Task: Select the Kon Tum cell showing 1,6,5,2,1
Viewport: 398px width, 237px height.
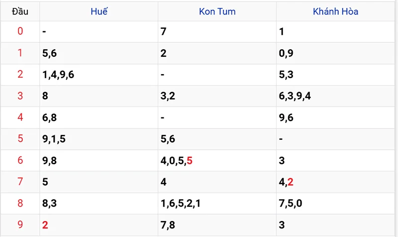Action: pos(180,203)
